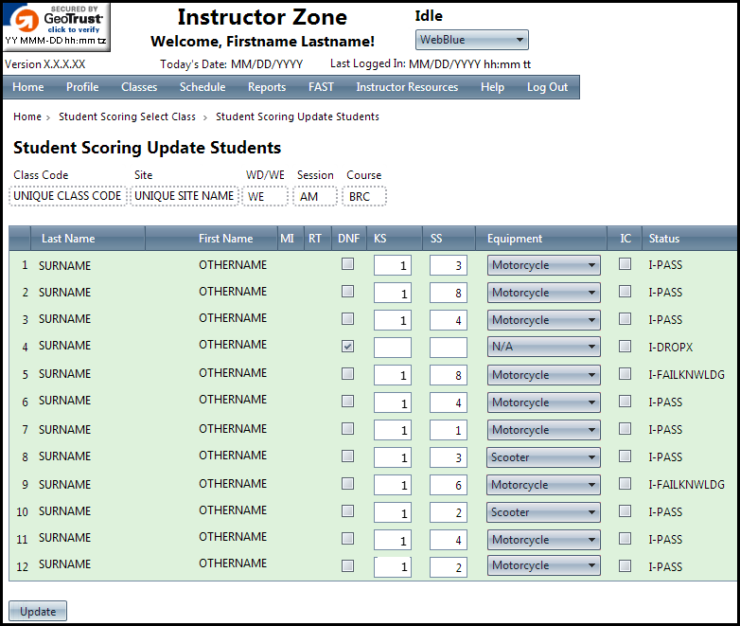Click the SS score field for student 7
Screen dimensions: 740x626
[449, 429]
